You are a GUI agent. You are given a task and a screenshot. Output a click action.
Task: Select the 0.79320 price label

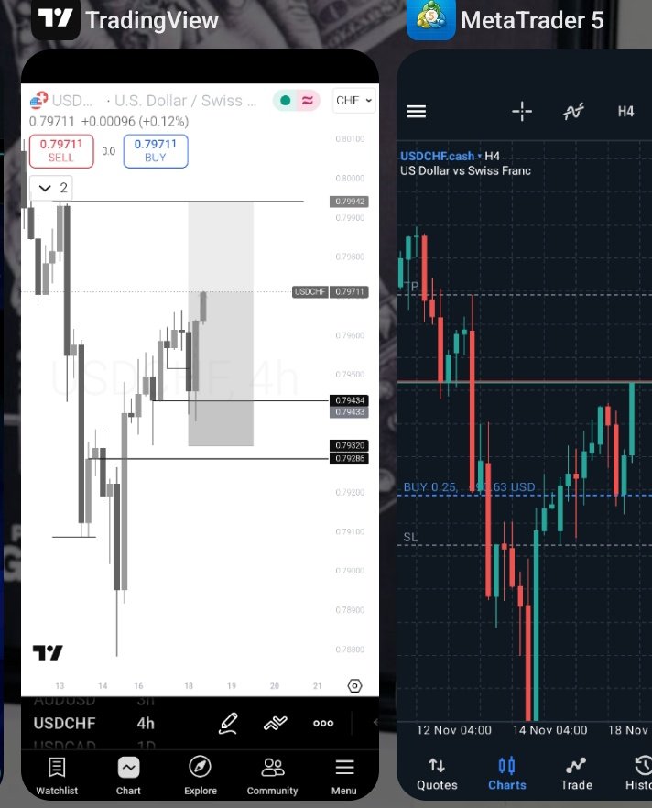(x=349, y=445)
